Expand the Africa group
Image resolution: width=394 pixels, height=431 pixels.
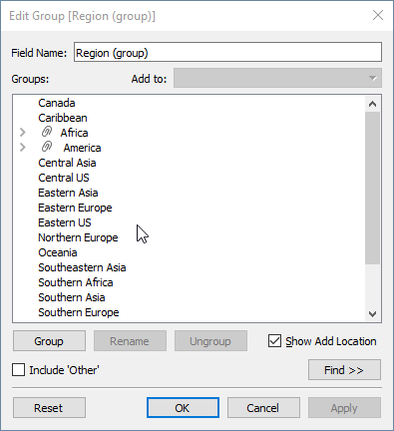point(23,133)
